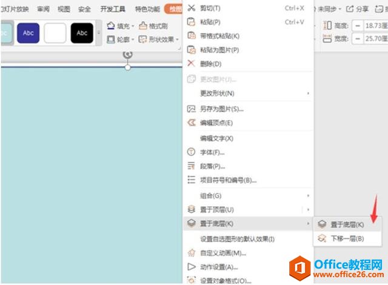Open the 审阅 review tab
The width and height of the screenshot is (388, 285).
(43, 9)
